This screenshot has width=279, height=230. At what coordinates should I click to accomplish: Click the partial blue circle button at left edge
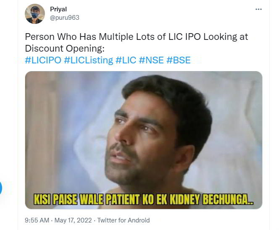click(0, 188)
